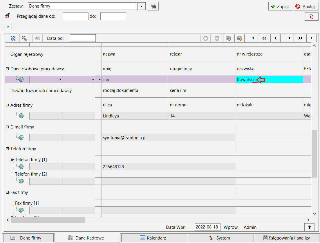Viewport: 320px width, 243px height.
Task: Click the greyed-out card icon before Data od
Action: (x=37, y=38)
